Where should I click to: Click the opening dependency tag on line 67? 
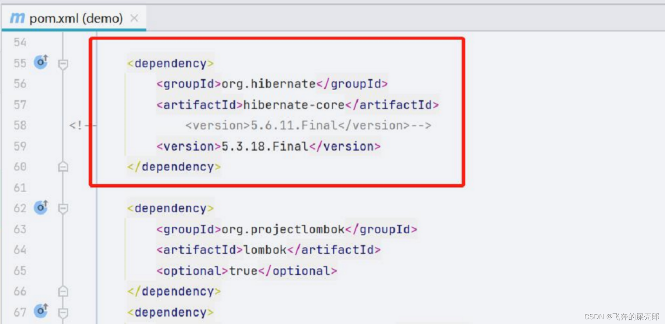170,312
